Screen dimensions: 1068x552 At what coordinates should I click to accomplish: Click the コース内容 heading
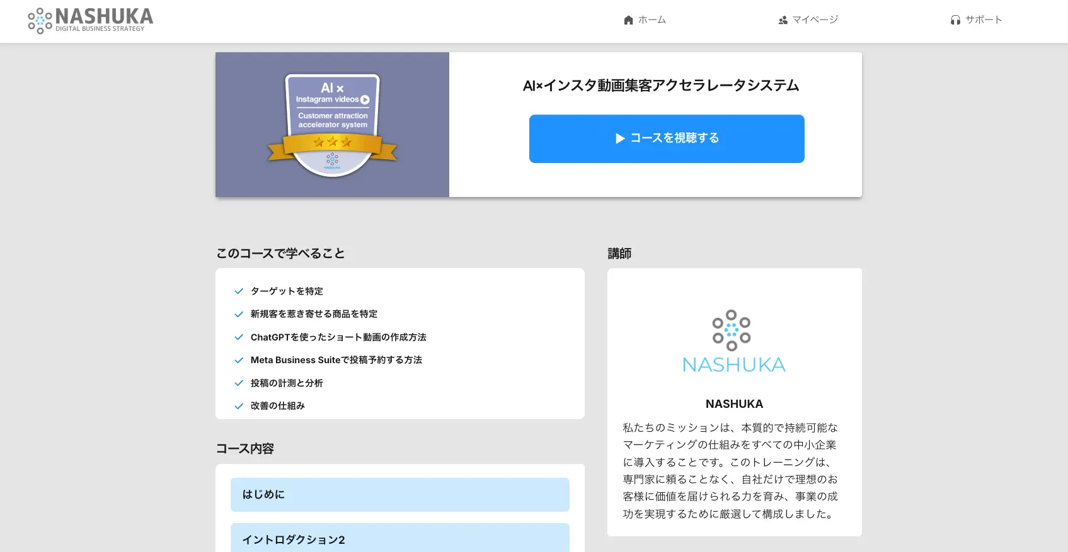tap(245, 449)
